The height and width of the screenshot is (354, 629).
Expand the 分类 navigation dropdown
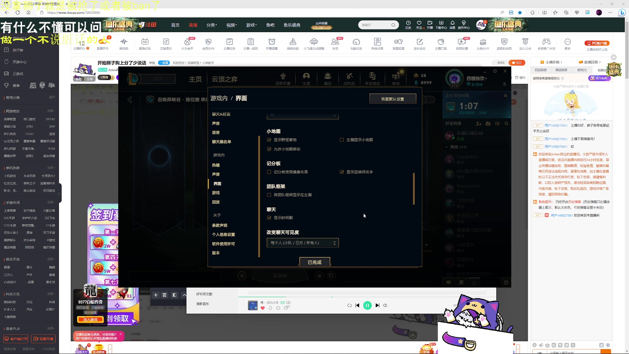click(212, 25)
